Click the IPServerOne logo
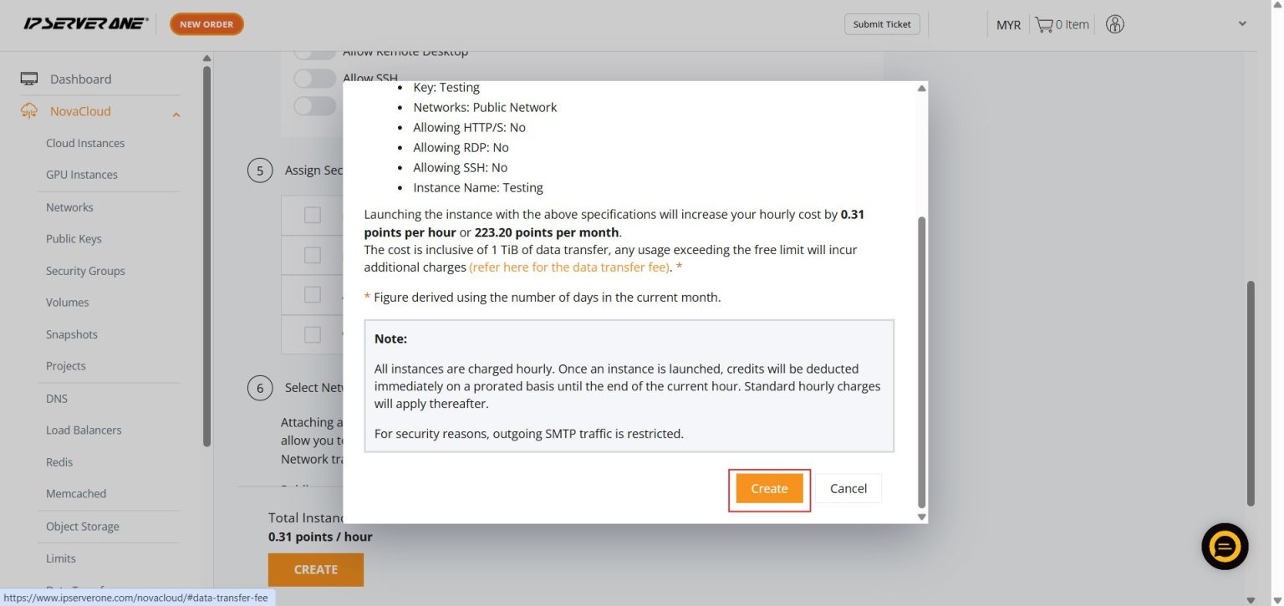The height and width of the screenshot is (606, 1284). point(84,23)
